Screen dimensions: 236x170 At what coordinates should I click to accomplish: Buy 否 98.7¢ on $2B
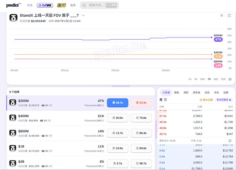[141, 163]
